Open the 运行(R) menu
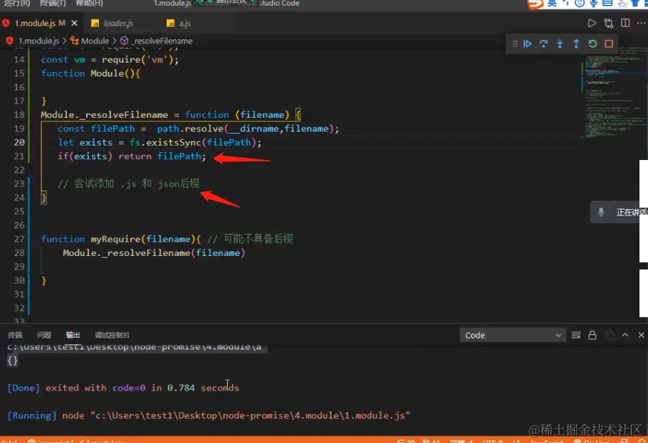Image resolution: width=648 pixels, height=443 pixels. coord(17,4)
